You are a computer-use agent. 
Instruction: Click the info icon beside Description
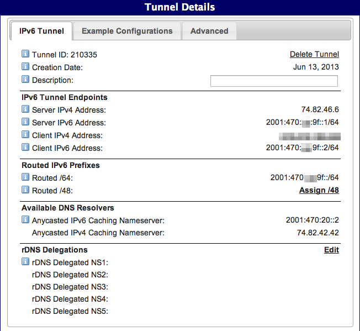[25, 79]
